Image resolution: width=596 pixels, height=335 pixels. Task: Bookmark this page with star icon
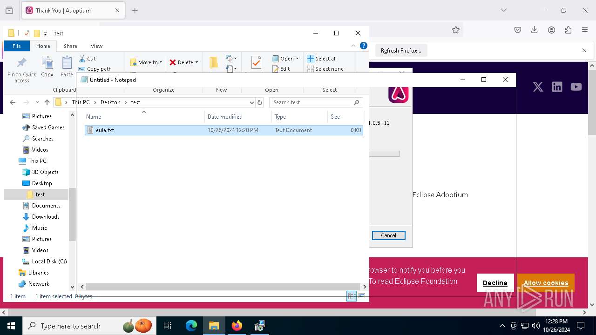[456, 30]
